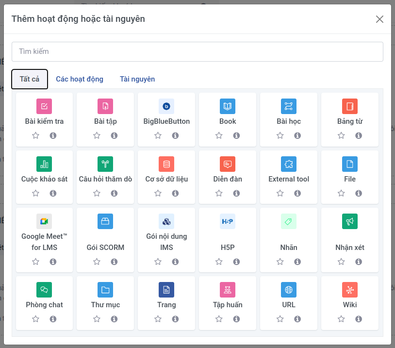
Task: Open information details for External tool
Action: (x=297, y=193)
